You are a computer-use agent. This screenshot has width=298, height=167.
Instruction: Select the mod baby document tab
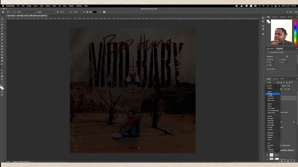click(x=27, y=16)
